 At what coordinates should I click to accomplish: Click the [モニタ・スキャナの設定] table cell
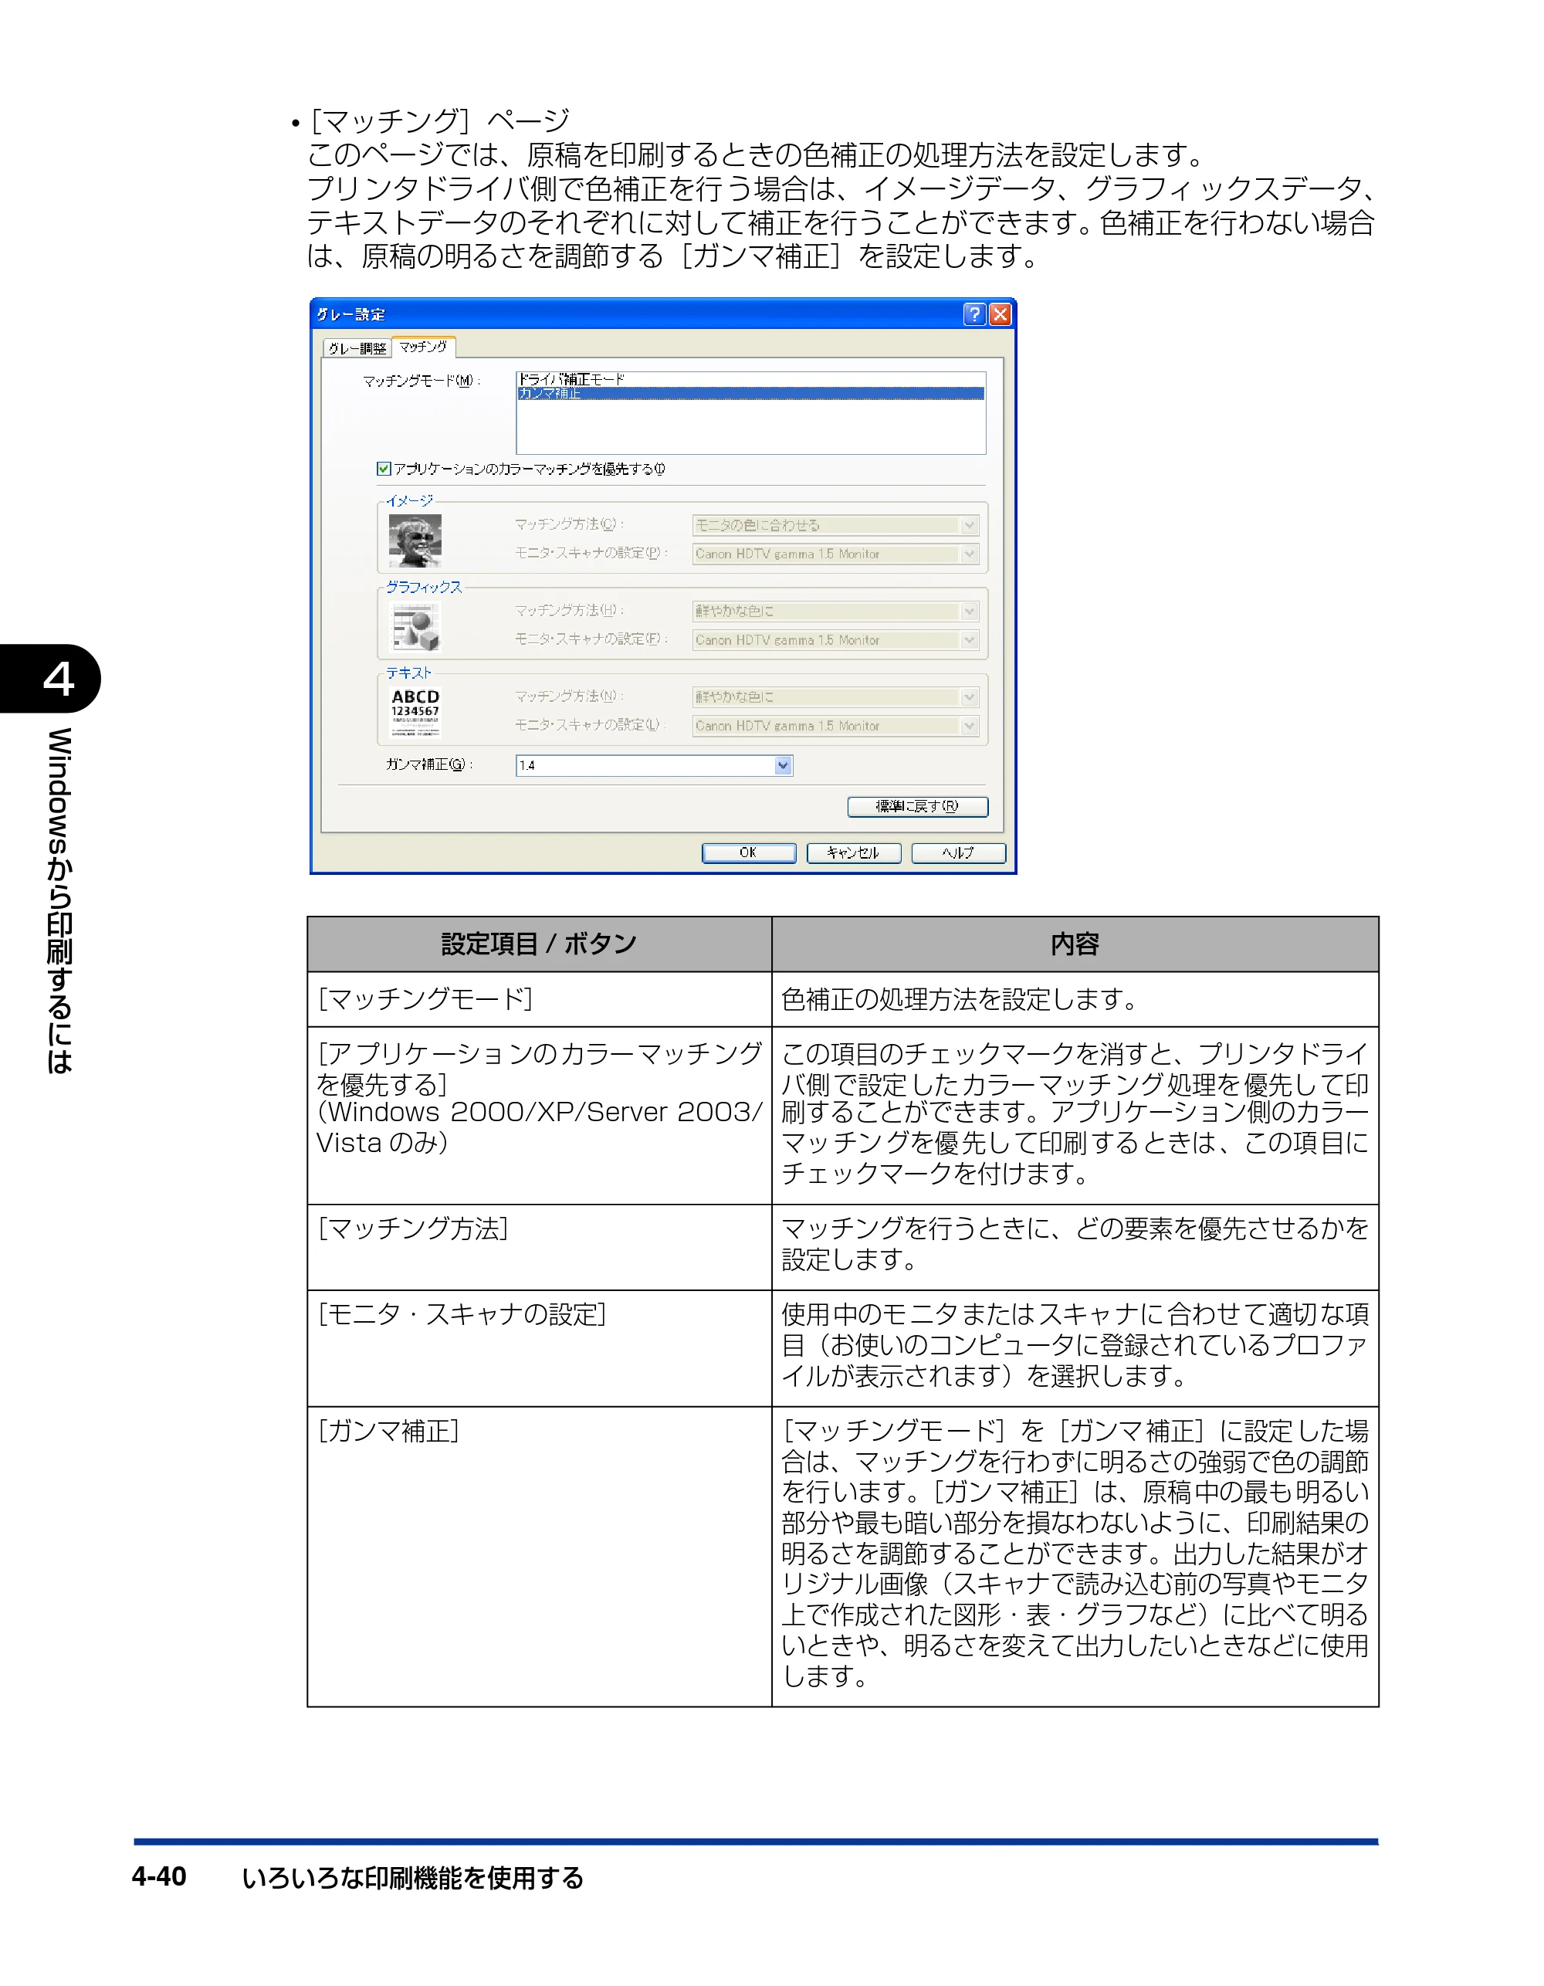539,1347
